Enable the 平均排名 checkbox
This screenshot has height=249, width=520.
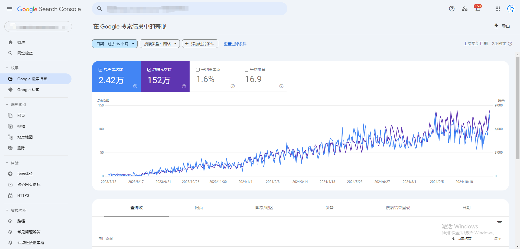pyautogui.click(x=247, y=70)
